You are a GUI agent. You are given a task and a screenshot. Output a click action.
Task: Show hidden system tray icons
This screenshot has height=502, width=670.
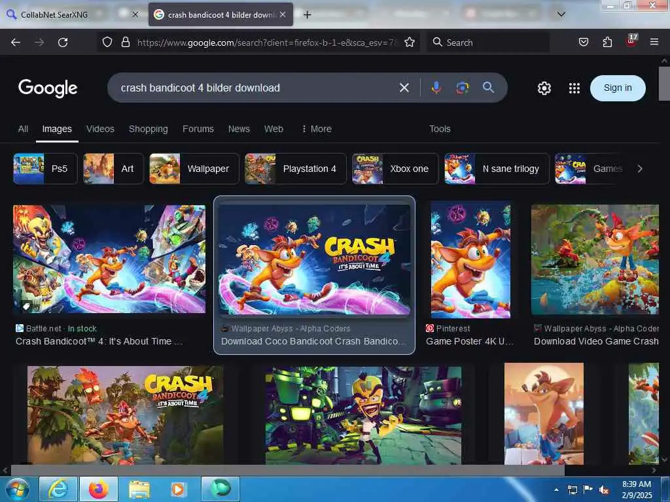tap(556, 490)
